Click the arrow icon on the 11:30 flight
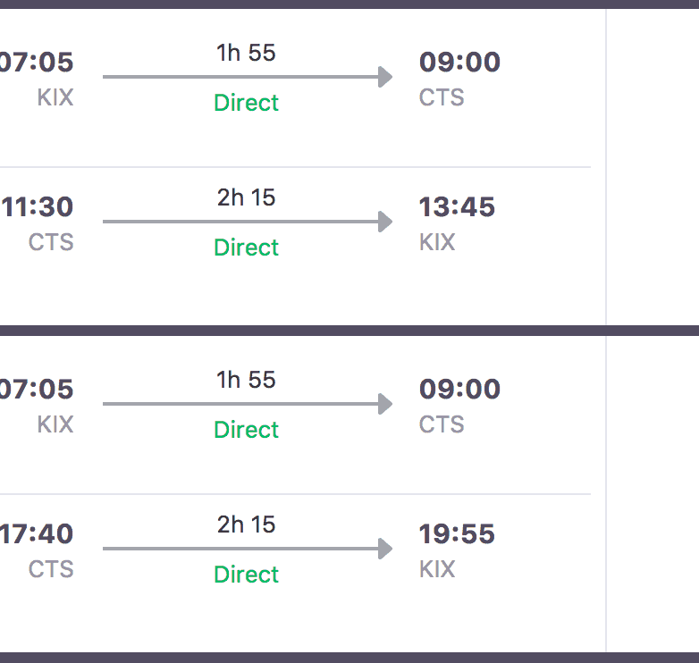 [248, 222]
